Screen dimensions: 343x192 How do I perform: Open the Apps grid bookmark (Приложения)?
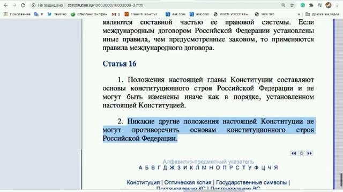pos(17,14)
